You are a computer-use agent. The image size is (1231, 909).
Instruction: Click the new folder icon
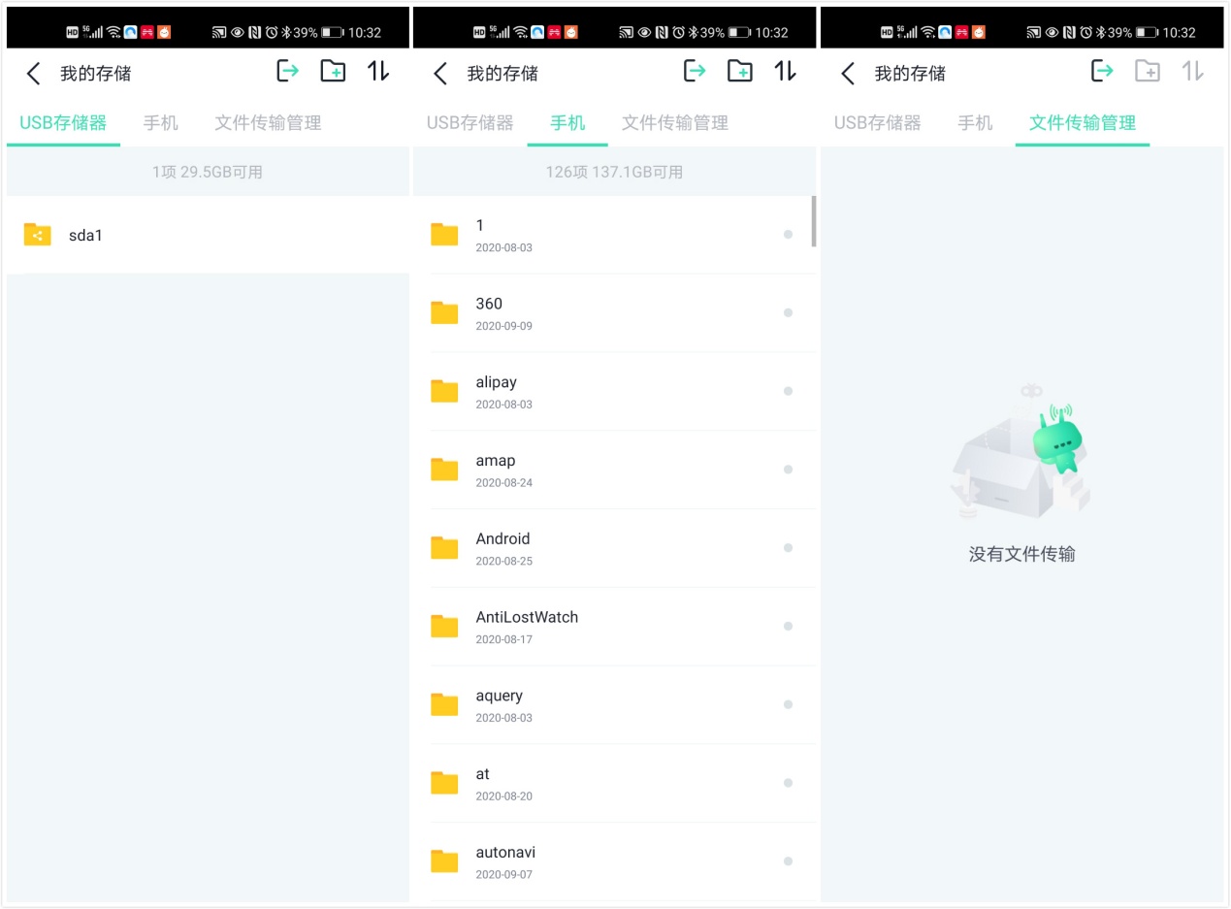333,72
